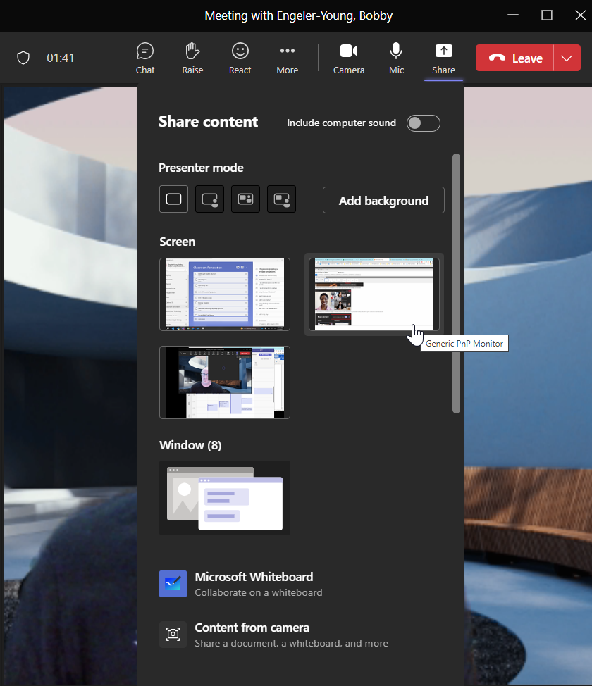Click the Add background button
Screen dimensions: 592x686
(x=383, y=200)
